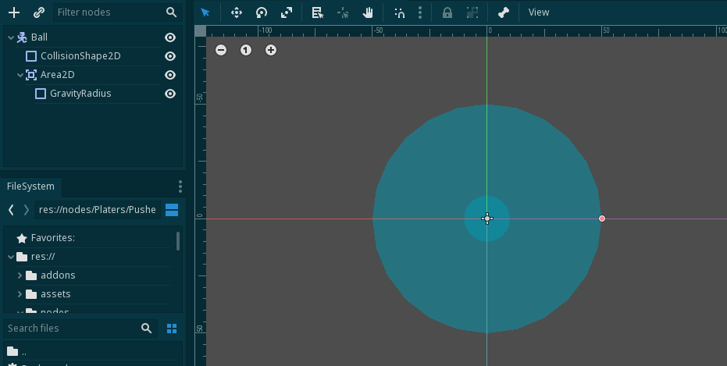
Task: Click the viewport origin pivot cross
Action: 486,219
